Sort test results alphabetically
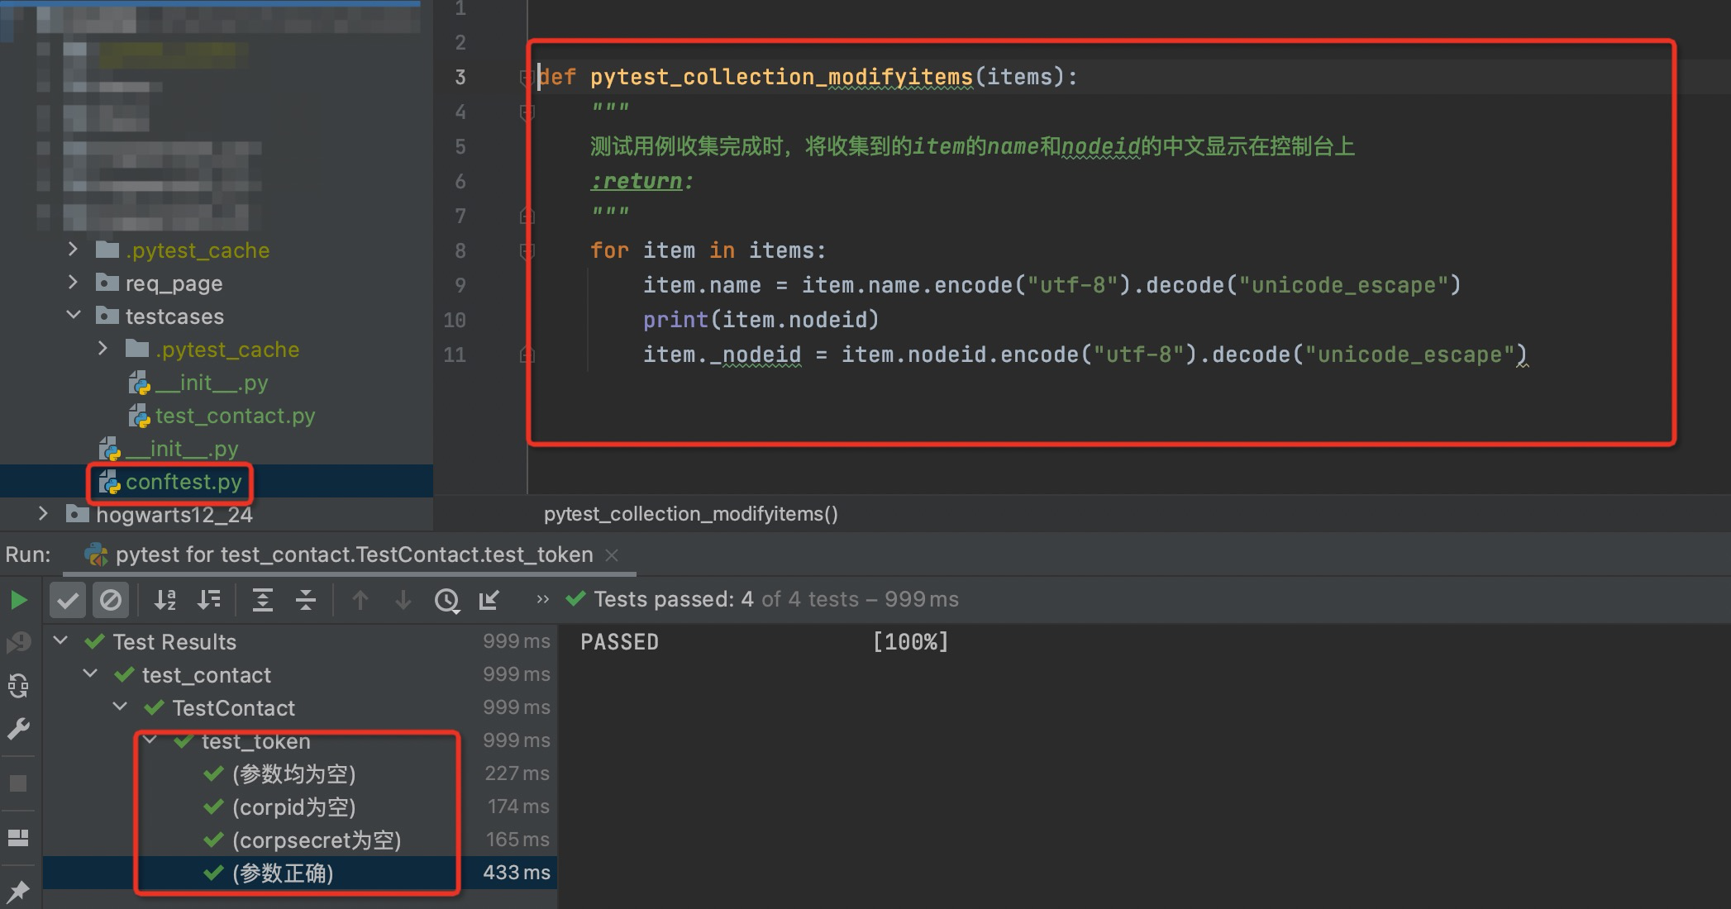The image size is (1731, 909). click(165, 600)
